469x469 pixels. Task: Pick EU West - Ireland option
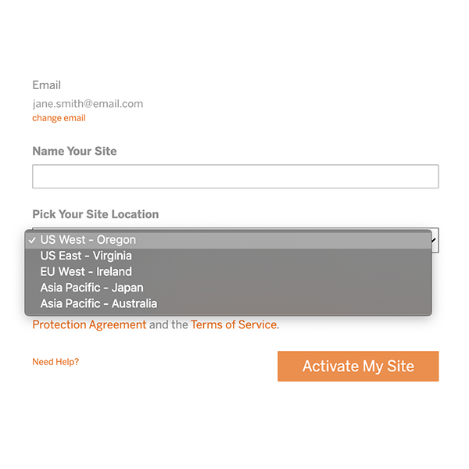[x=86, y=272]
